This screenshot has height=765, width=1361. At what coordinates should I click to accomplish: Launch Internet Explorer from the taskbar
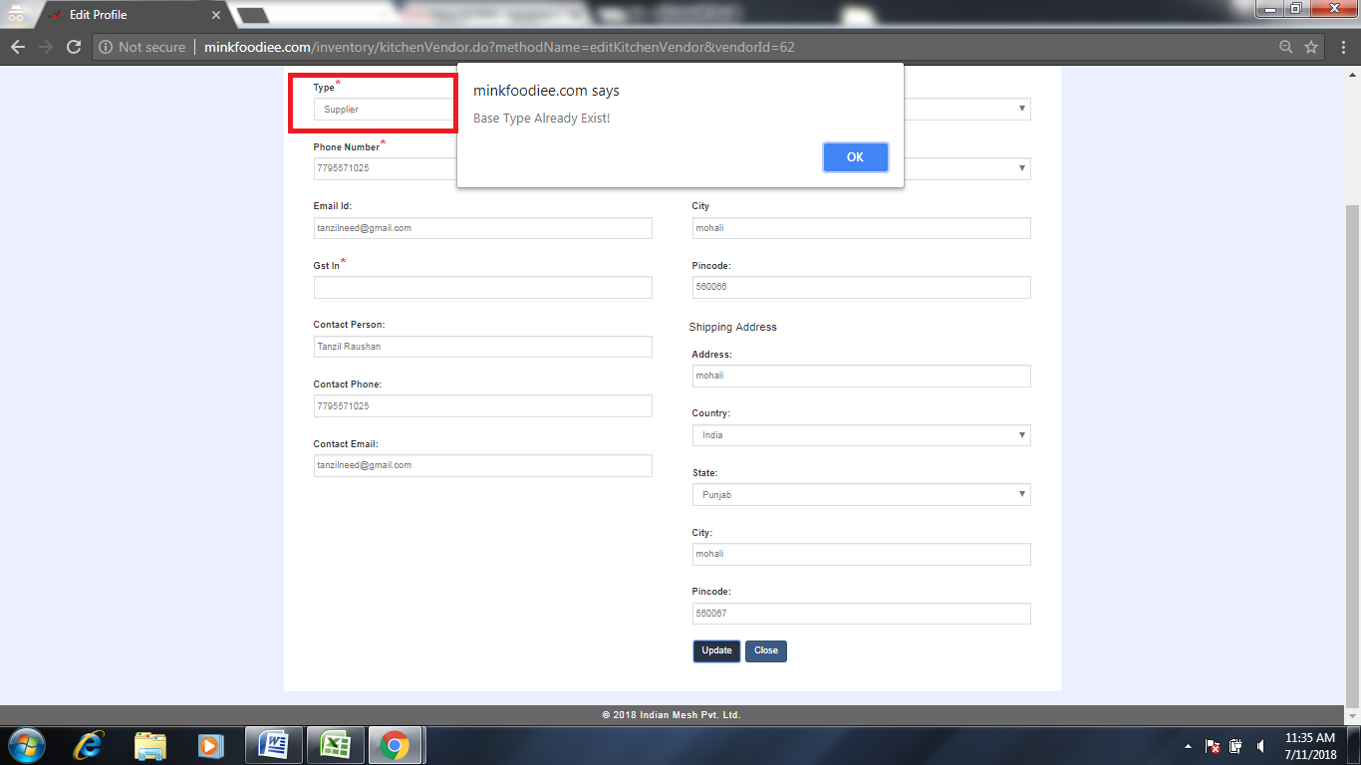pos(90,745)
